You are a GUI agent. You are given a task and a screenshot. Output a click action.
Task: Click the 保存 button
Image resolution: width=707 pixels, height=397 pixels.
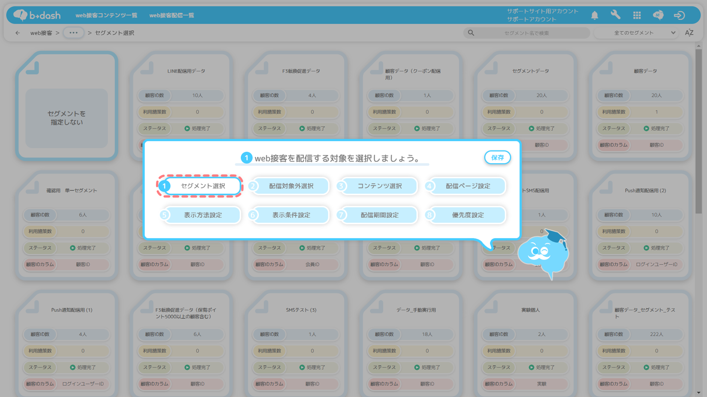click(x=497, y=158)
